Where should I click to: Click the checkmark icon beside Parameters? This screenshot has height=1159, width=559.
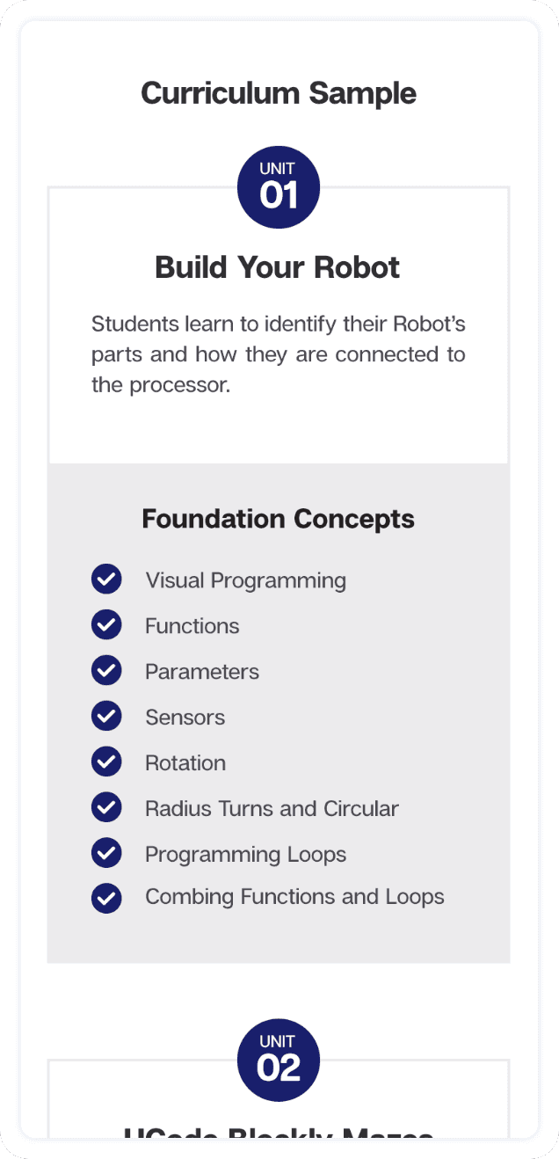tap(106, 671)
